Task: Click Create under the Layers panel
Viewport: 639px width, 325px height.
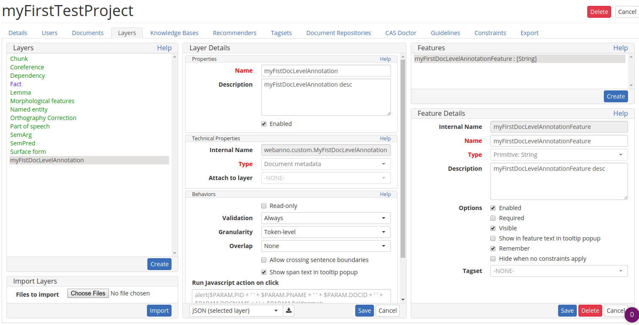Action: tap(159, 264)
